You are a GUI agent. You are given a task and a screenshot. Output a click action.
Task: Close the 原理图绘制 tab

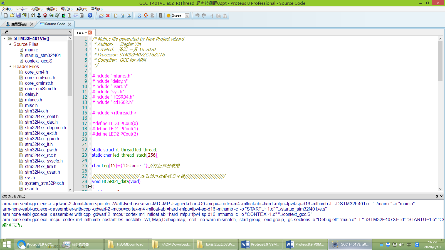32,24
